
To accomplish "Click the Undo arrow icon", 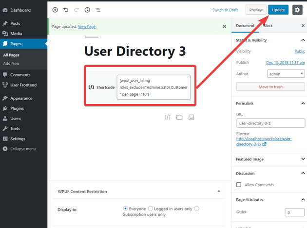I will [x=66, y=10].
